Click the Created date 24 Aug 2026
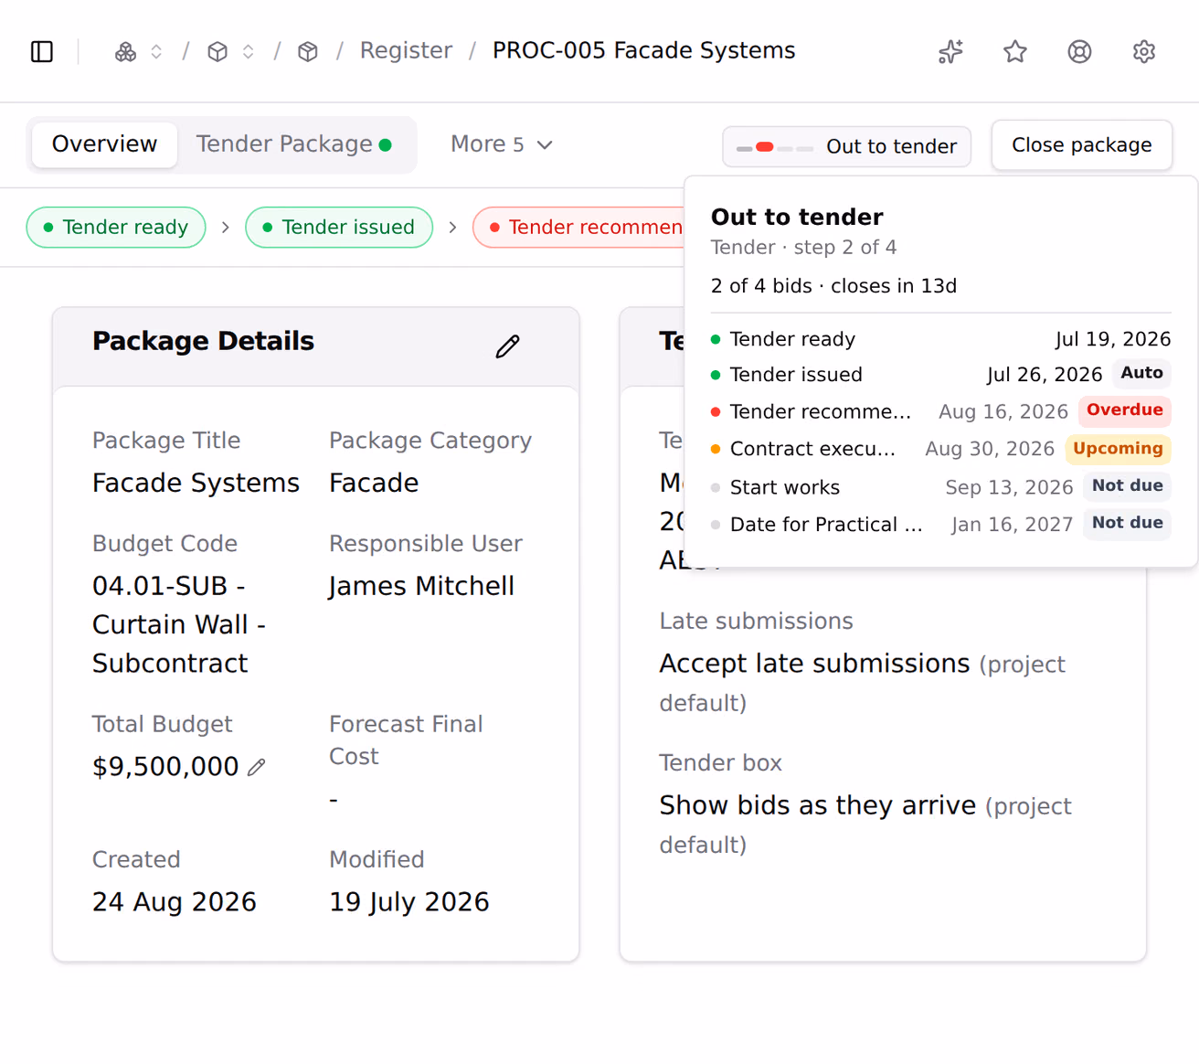This screenshot has width=1199, height=1064. [x=175, y=902]
